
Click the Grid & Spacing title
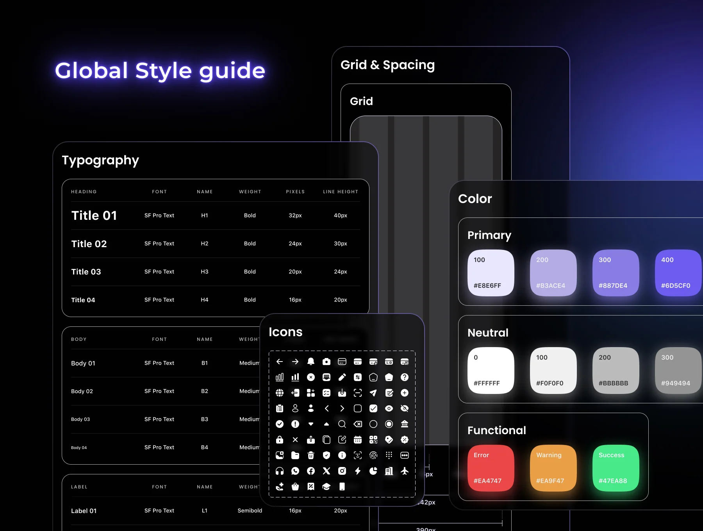pyautogui.click(x=388, y=65)
